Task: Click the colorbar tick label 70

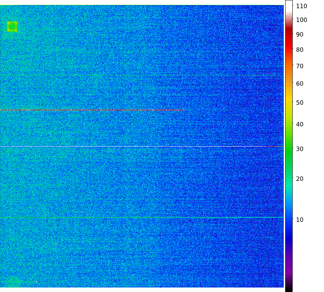Action: coord(300,66)
